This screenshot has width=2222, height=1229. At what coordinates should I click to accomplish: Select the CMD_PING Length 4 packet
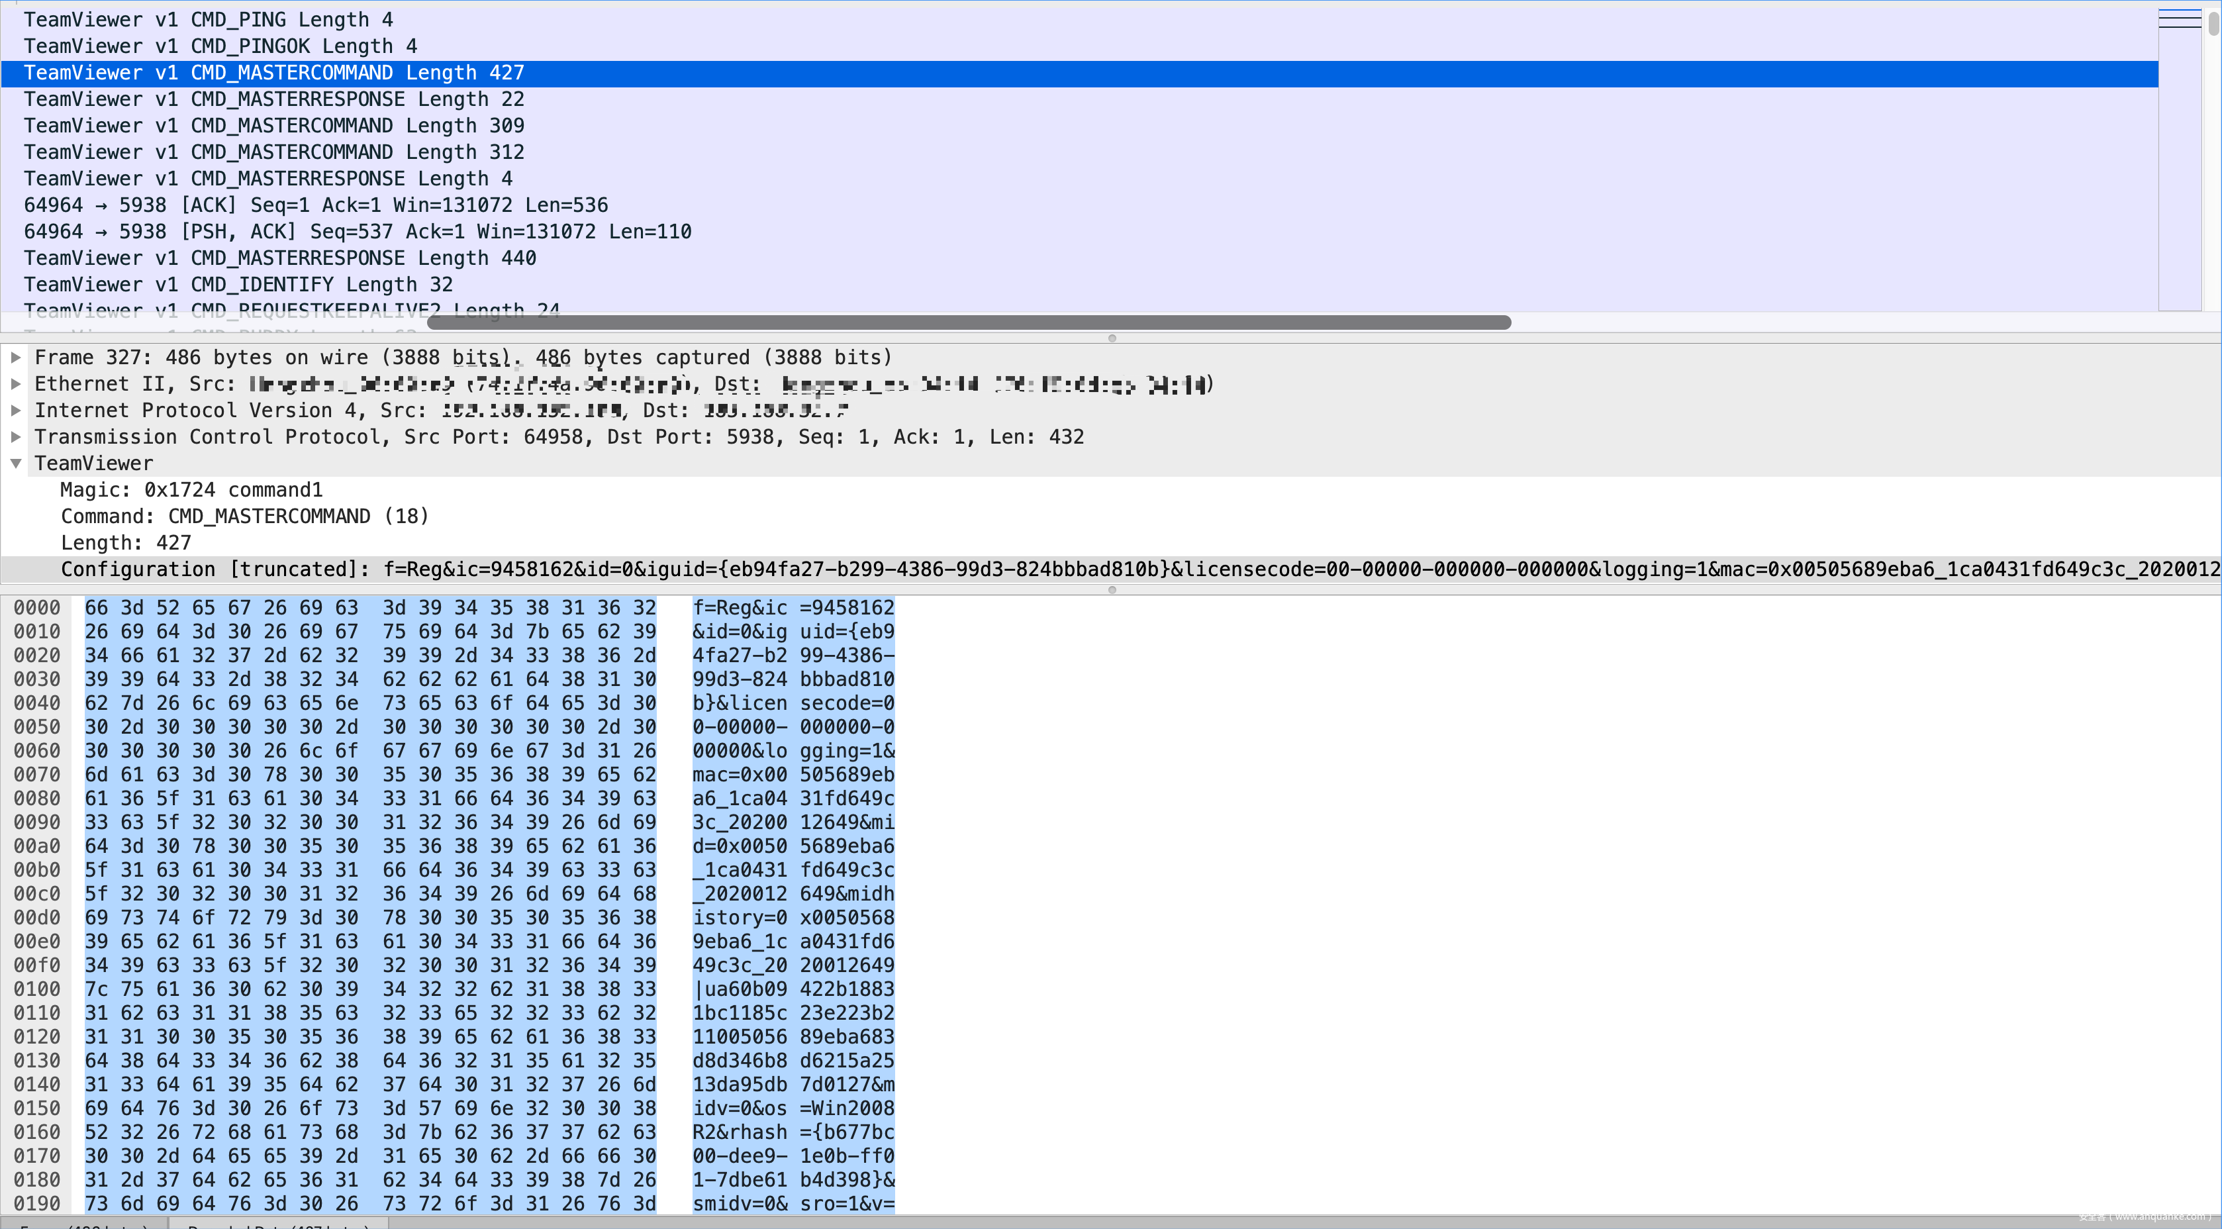[208, 20]
